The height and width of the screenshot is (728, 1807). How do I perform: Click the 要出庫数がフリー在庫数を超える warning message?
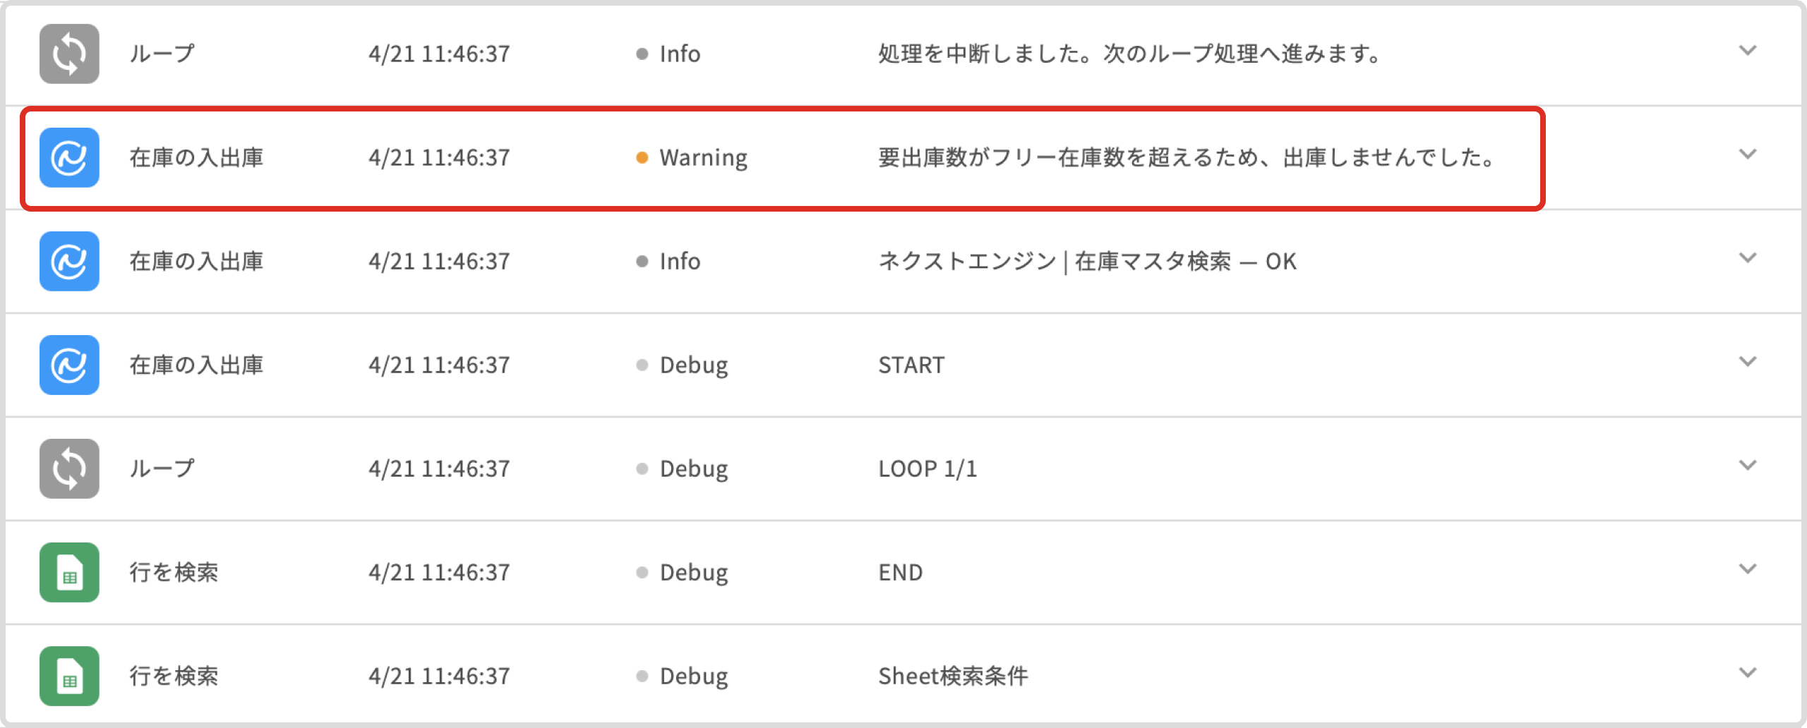(1186, 157)
